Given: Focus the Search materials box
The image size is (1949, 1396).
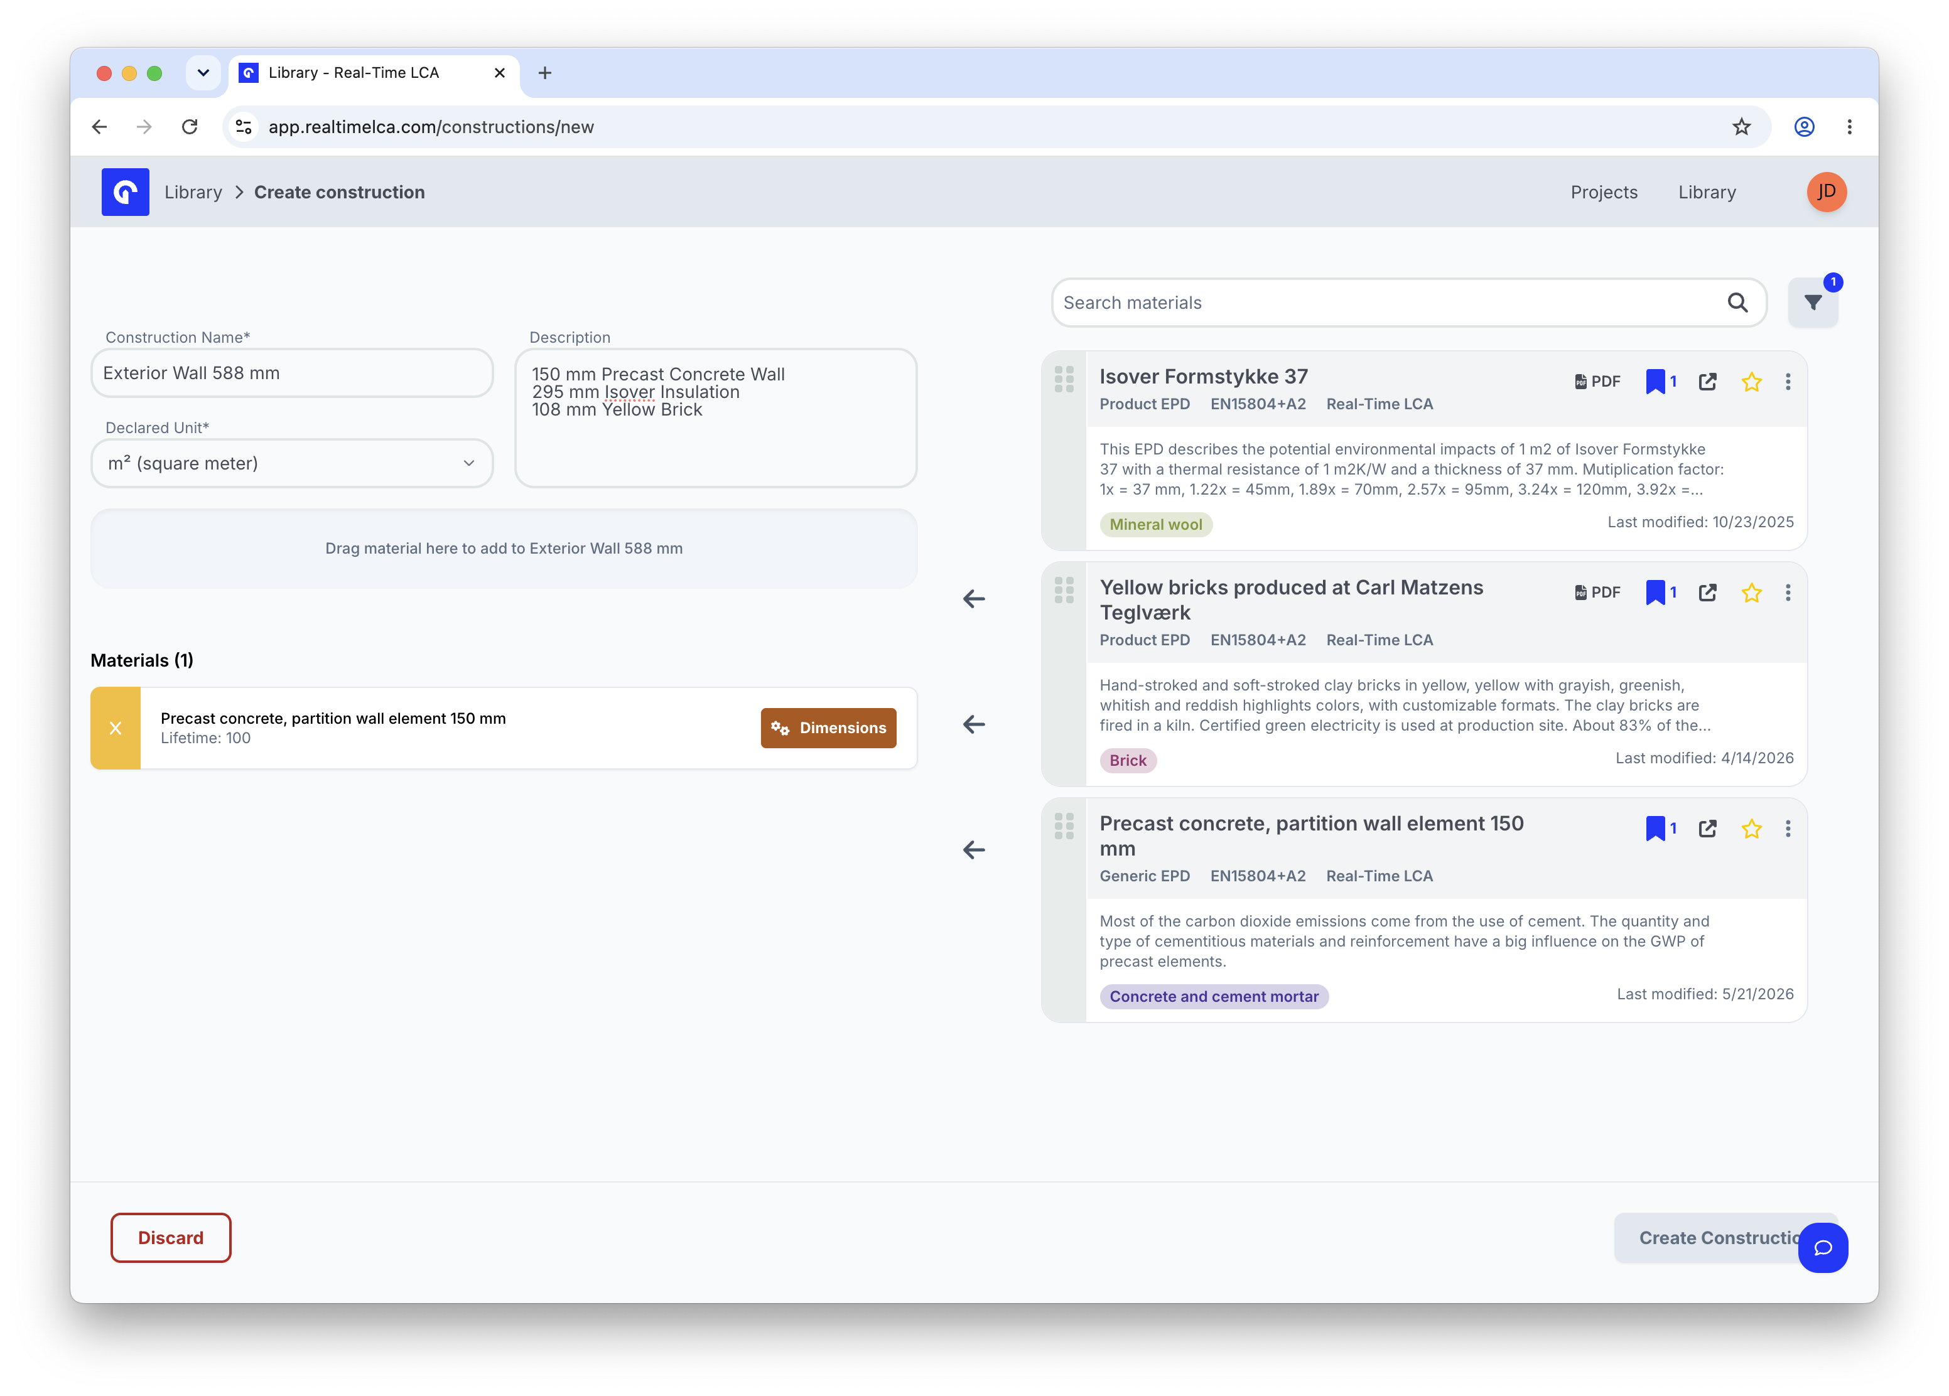Looking at the screenshot, I should 1408,303.
